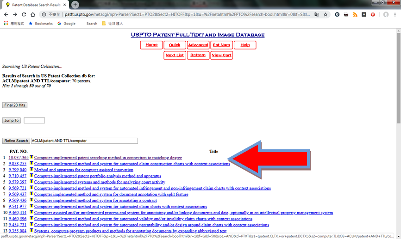Translate this page icon

317,14
